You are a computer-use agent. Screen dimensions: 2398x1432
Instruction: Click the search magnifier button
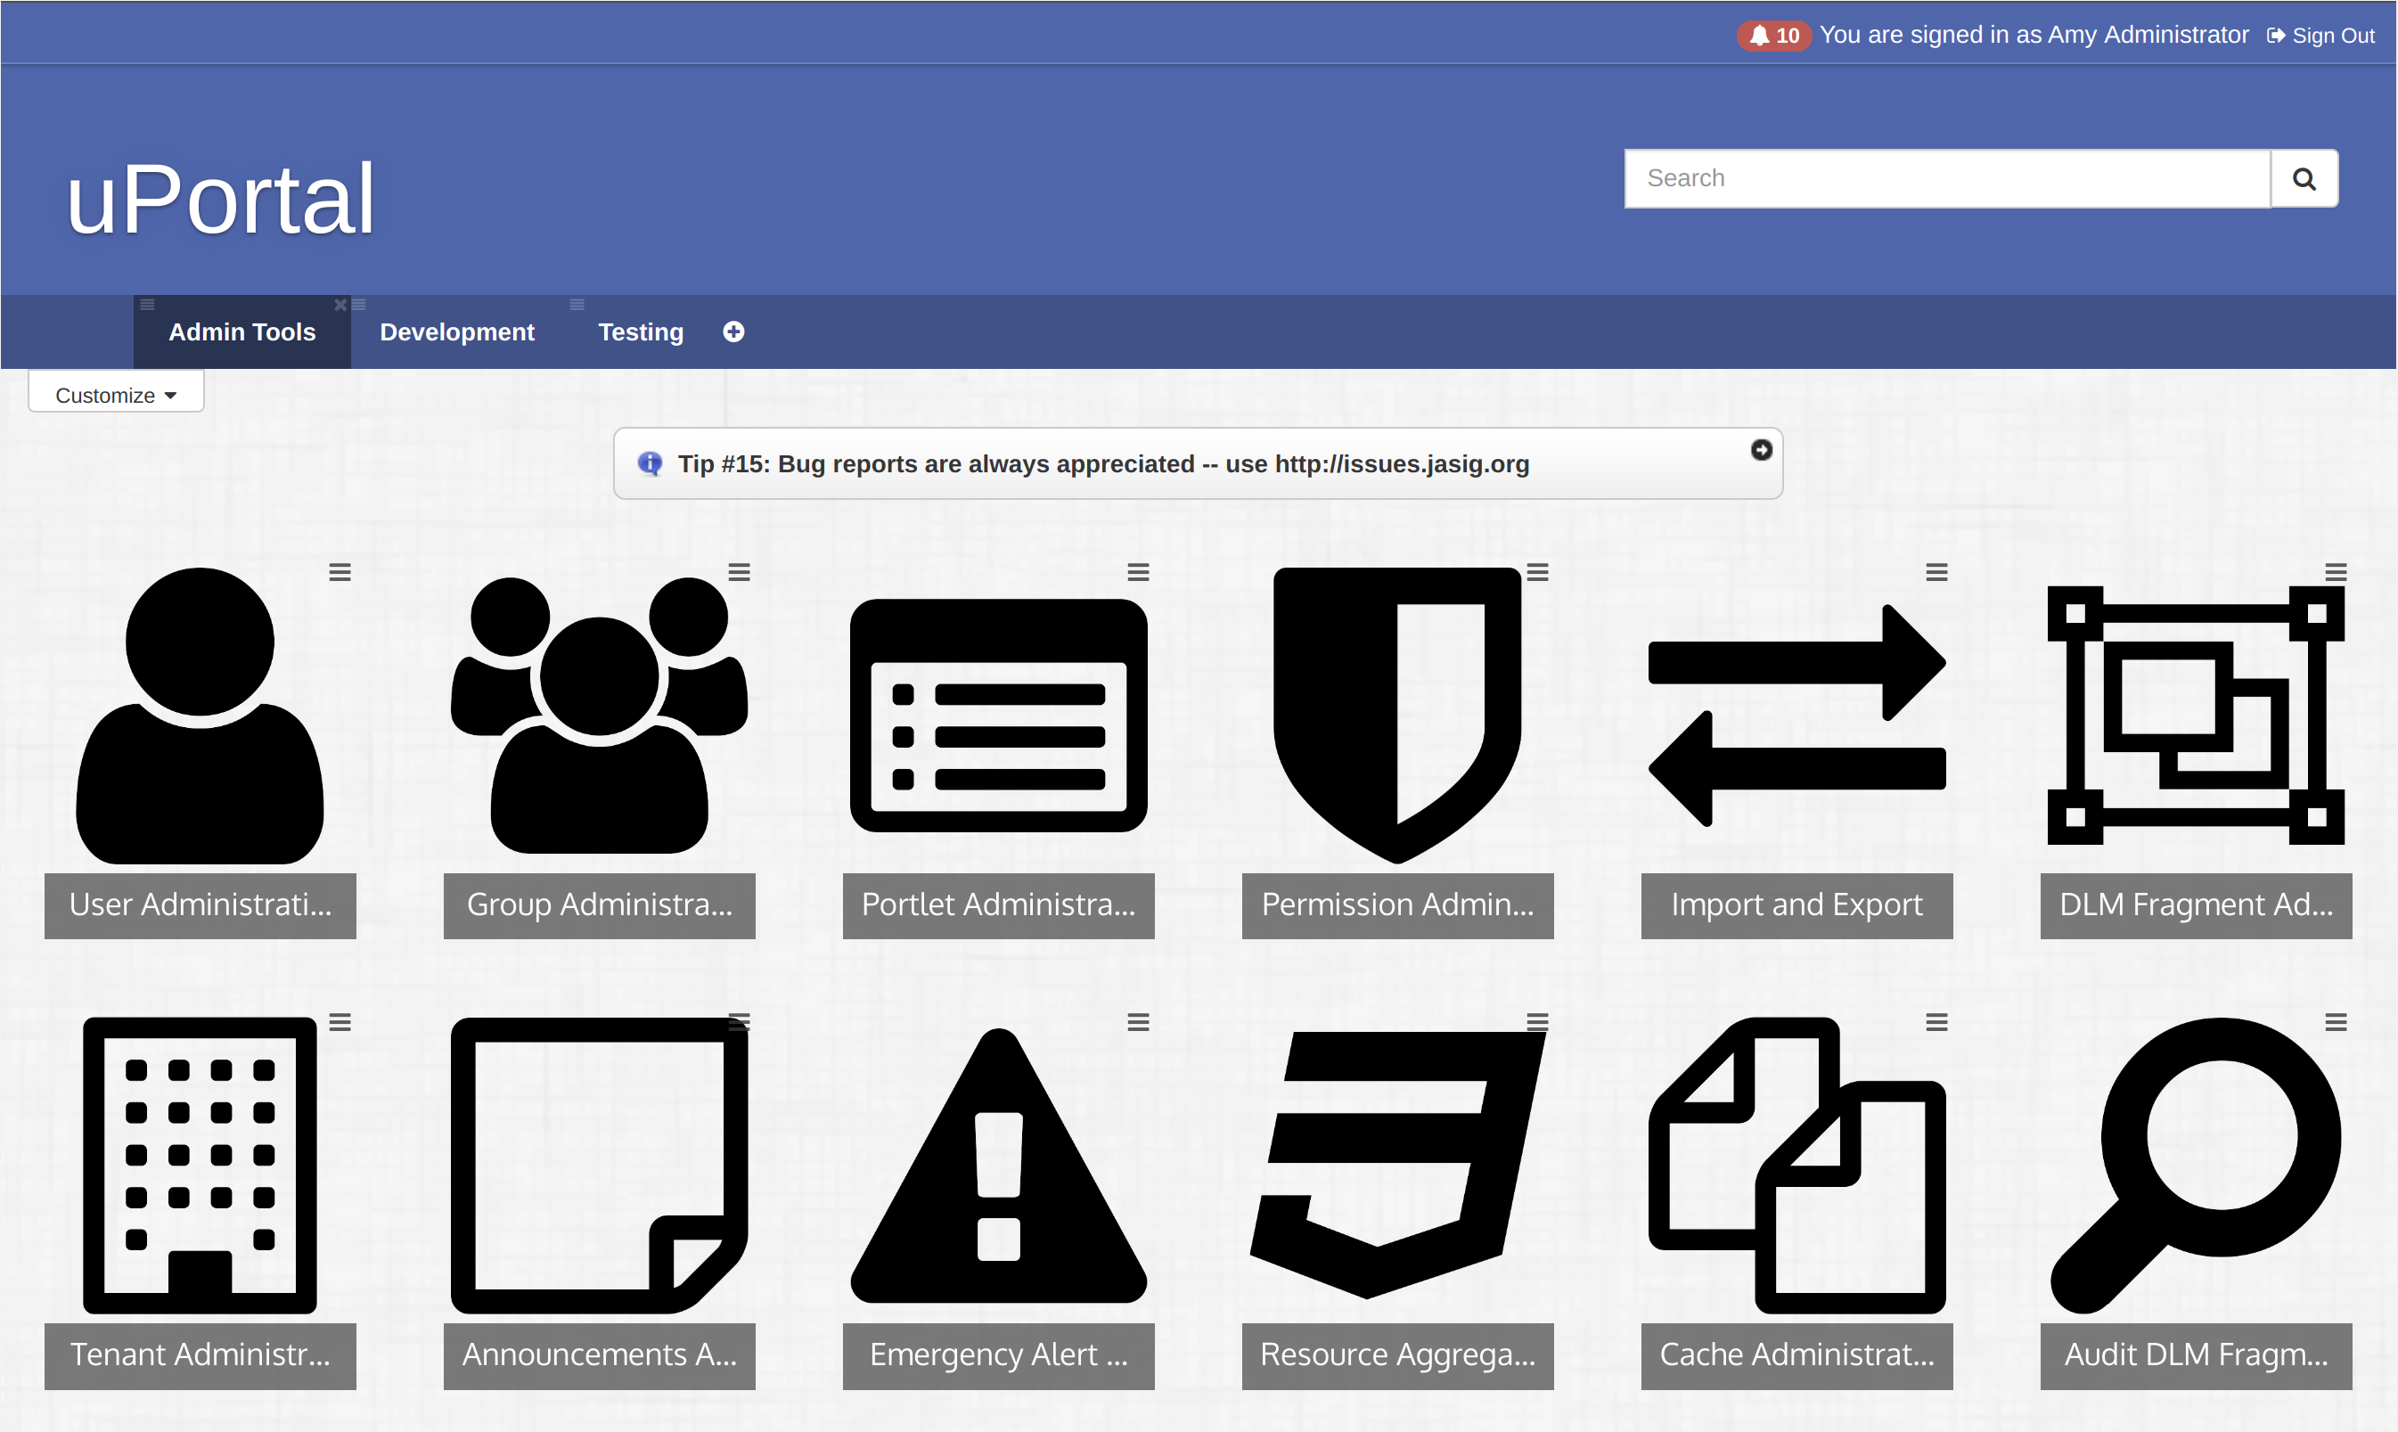click(x=2304, y=178)
